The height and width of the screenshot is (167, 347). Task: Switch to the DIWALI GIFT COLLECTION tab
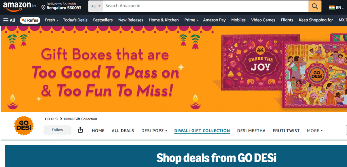point(202,131)
